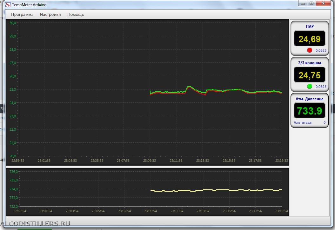Click the 732,0 label on pressure axis
The image size is (335, 230).
(14, 206)
